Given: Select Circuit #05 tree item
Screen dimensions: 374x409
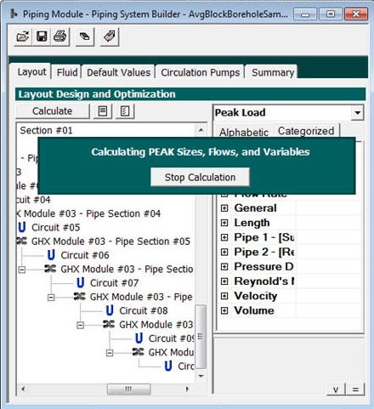Looking at the screenshot, I should coord(56,227).
